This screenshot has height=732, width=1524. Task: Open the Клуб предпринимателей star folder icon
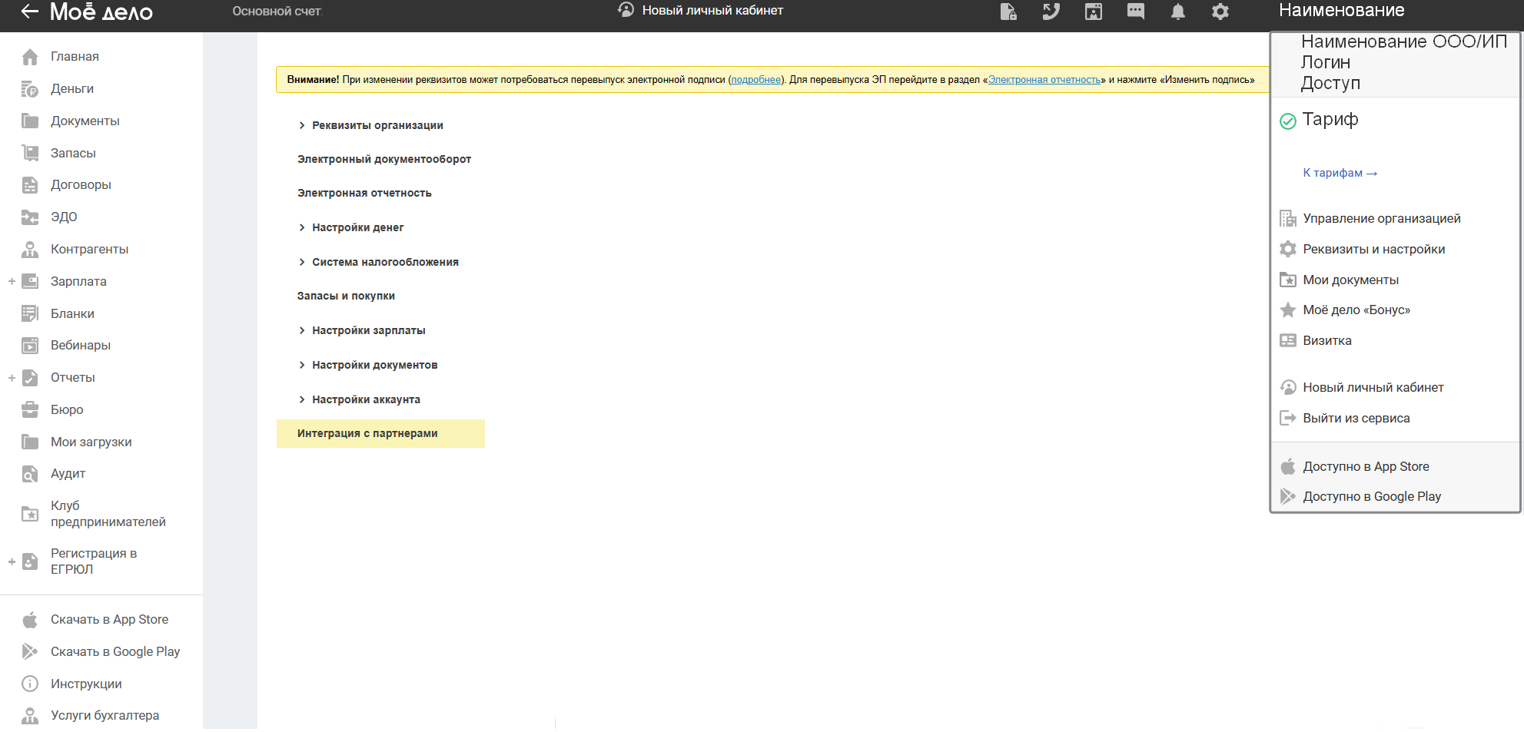click(30, 514)
